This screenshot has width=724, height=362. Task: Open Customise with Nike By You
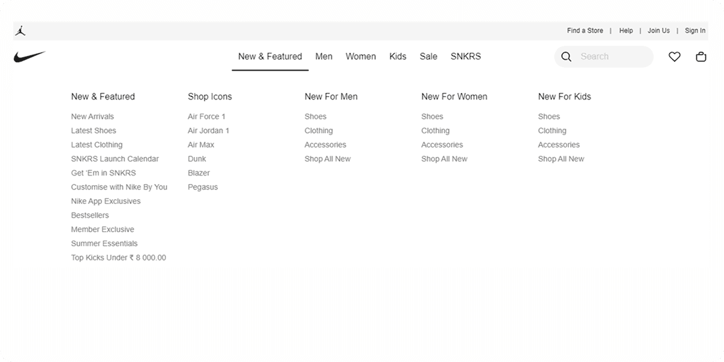[x=119, y=187]
